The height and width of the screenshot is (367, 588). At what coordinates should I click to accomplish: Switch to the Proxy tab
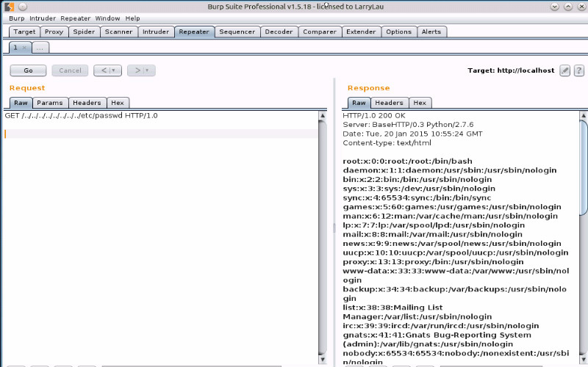coord(54,32)
